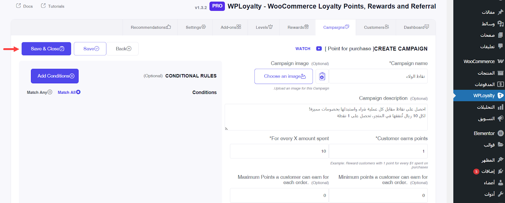The image size is (505, 203).
Task: Open the Customers tab
Action: (x=376, y=27)
